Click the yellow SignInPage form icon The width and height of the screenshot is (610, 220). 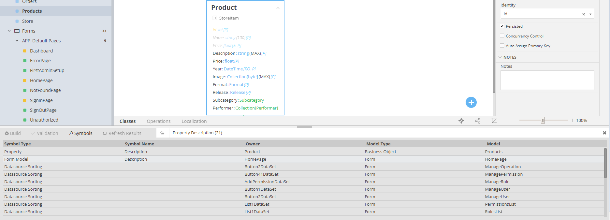pos(25,100)
